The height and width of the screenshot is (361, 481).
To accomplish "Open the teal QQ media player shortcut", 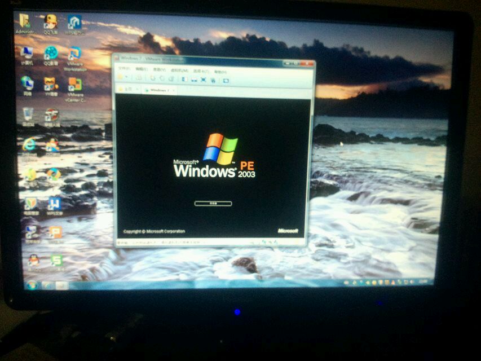I will coord(51,56).
